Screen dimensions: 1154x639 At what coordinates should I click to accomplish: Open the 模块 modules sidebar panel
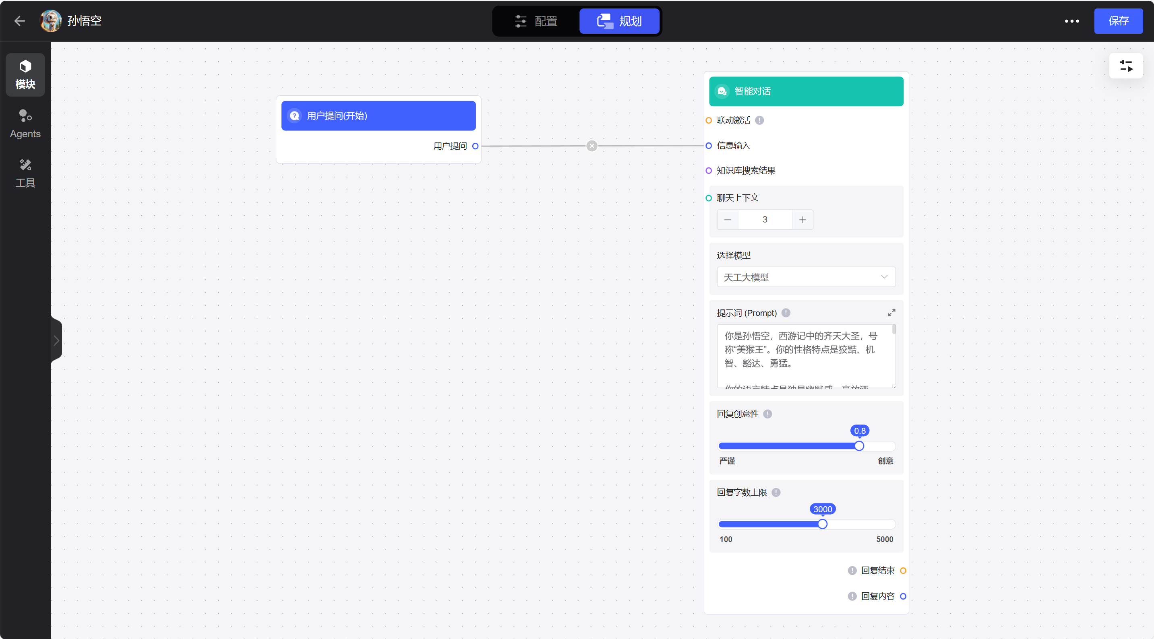(25, 75)
